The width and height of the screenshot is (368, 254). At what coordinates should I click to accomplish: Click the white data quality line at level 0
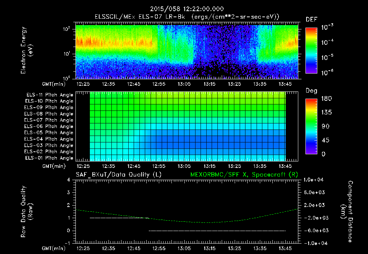(217, 231)
